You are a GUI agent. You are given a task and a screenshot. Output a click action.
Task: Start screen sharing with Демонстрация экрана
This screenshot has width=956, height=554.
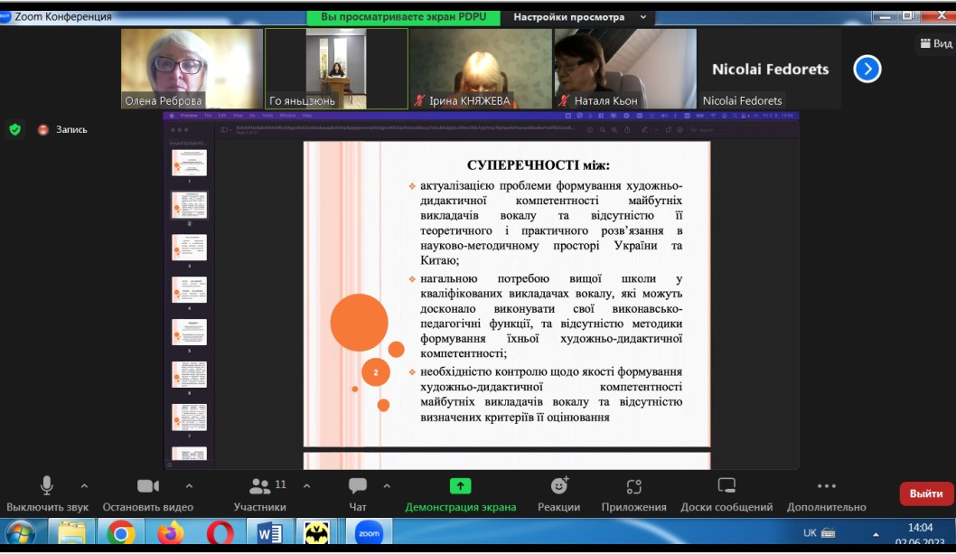pyautogui.click(x=460, y=486)
